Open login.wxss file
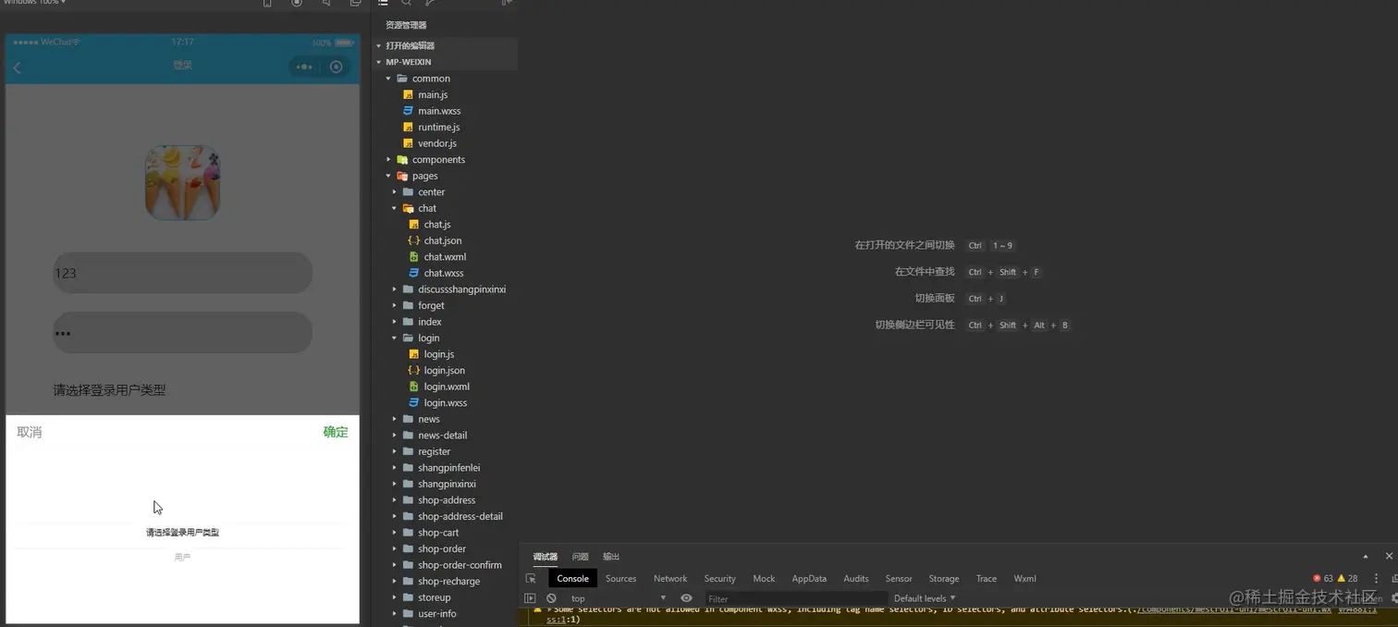This screenshot has height=627, width=1398. tap(445, 403)
